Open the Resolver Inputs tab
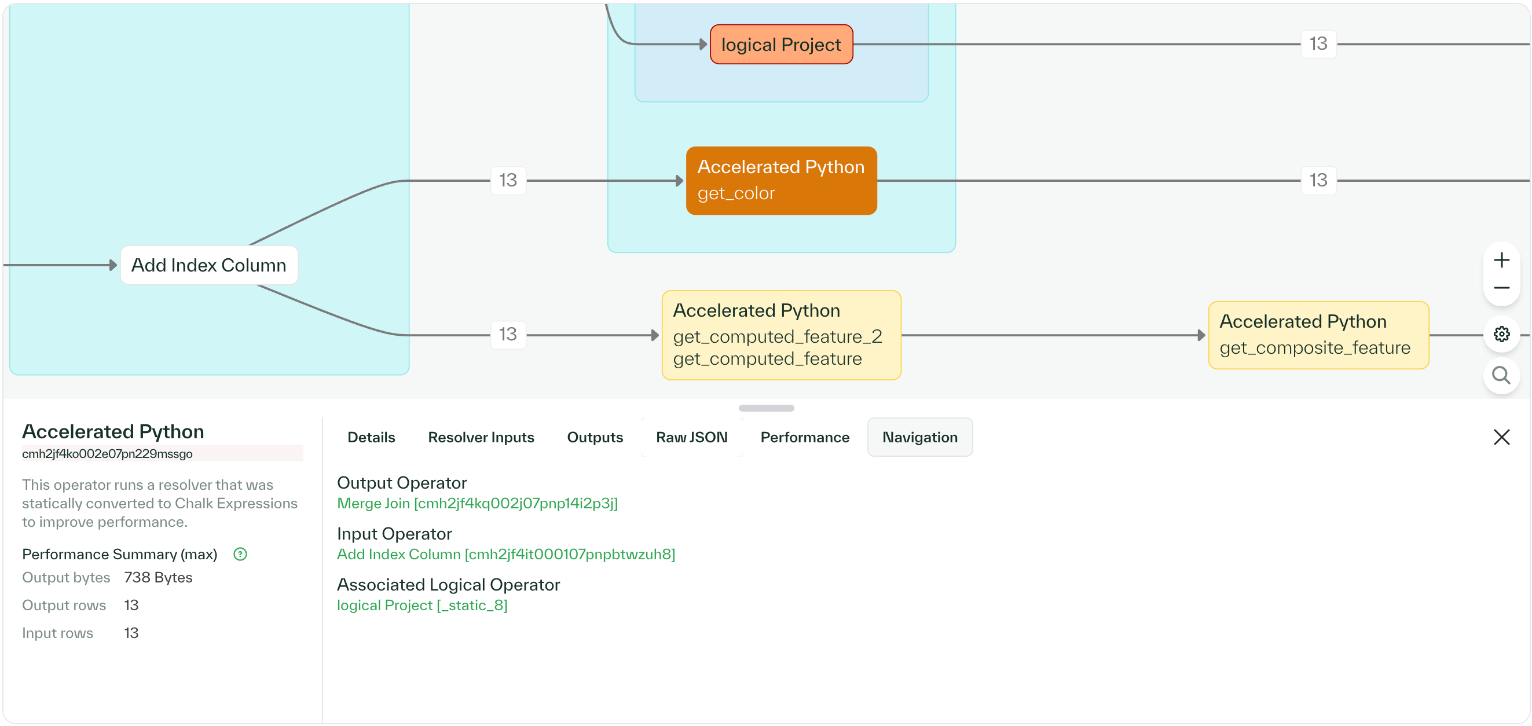 tap(481, 437)
